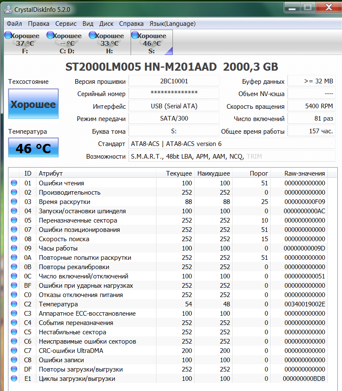
Task: Click status orb for Число включений/отключений row
Action: tap(14, 276)
